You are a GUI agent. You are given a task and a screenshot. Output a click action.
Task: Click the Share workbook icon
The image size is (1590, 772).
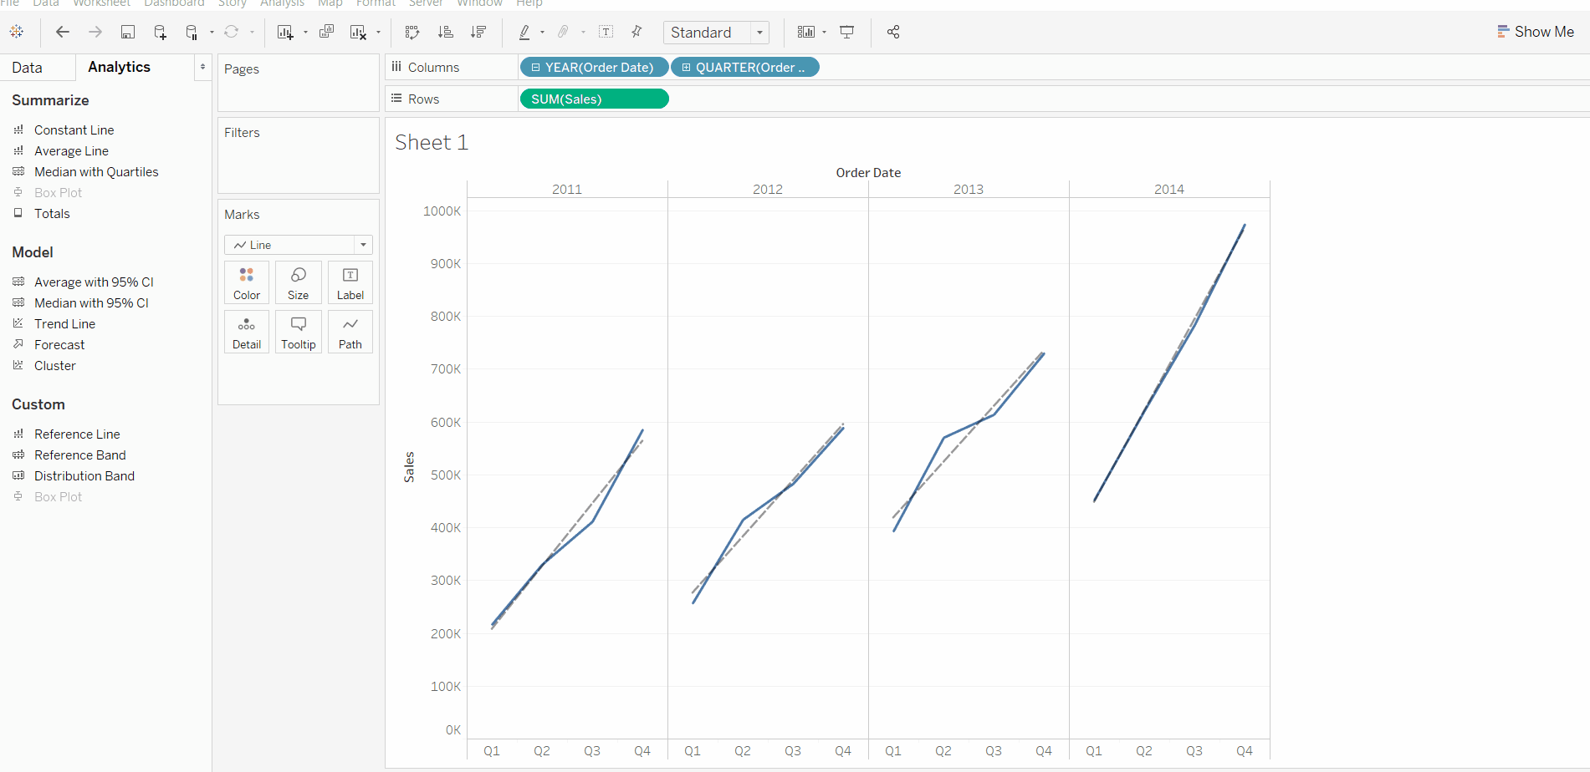pos(893,32)
